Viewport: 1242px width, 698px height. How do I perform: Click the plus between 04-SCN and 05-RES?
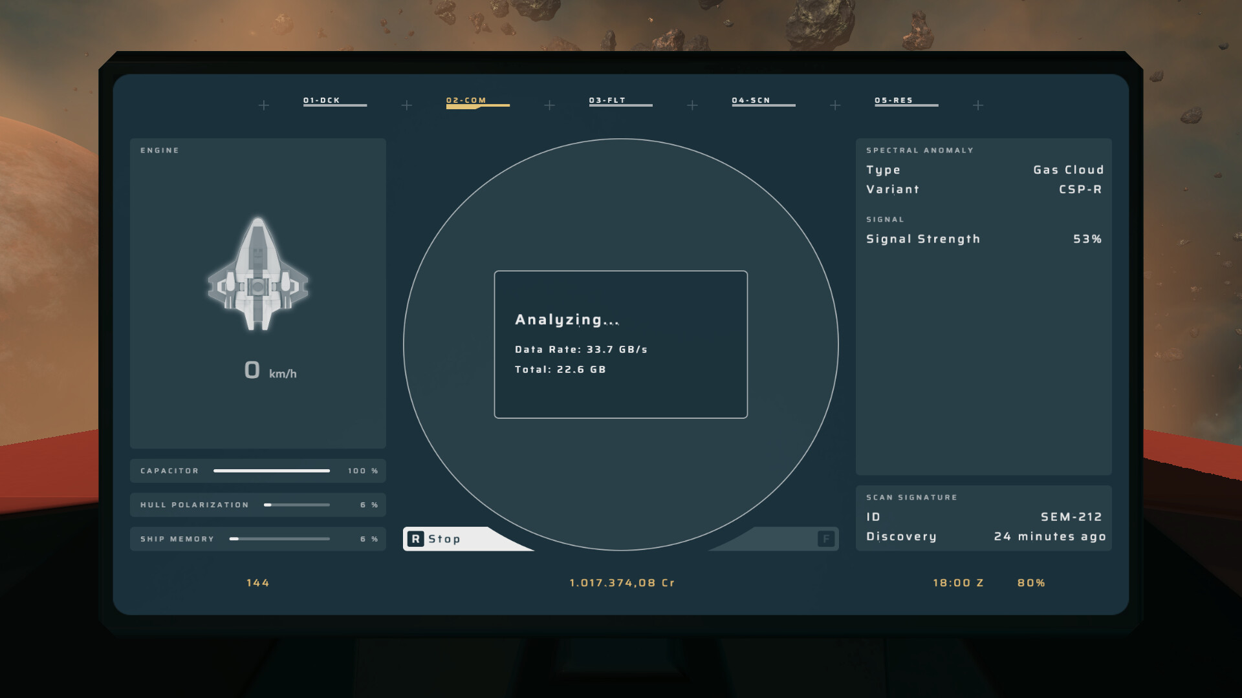coord(835,105)
